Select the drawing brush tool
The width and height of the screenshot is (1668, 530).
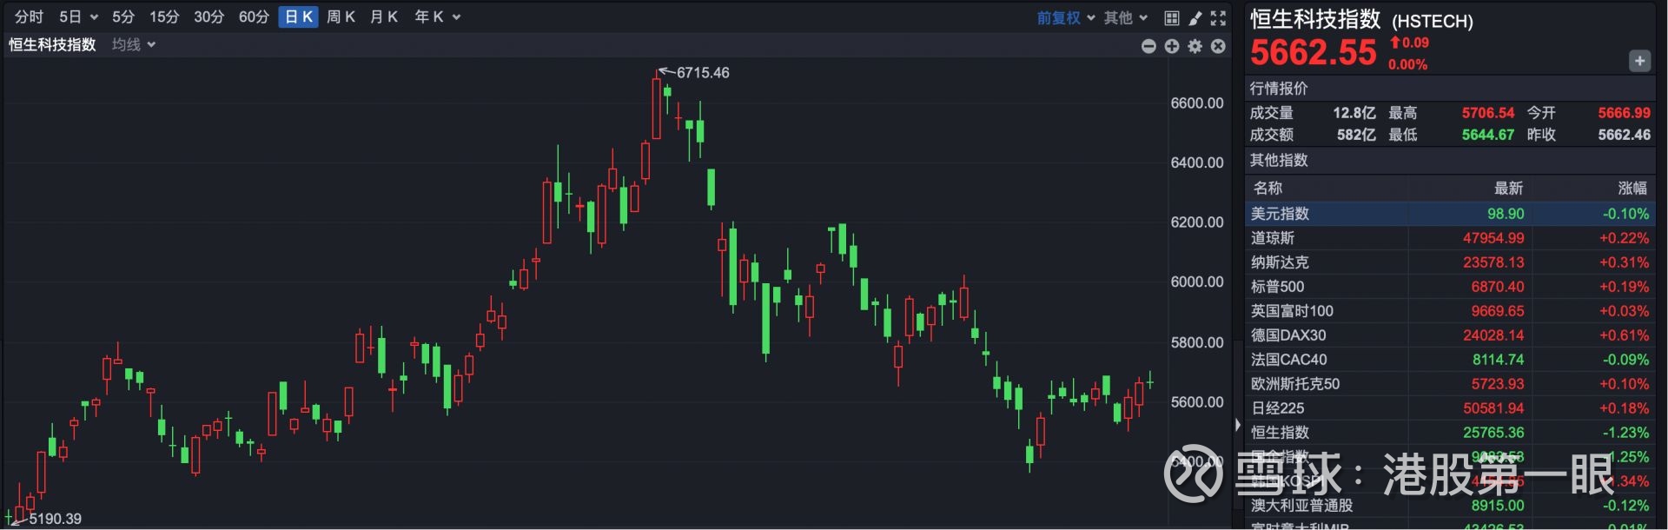click(1195, 17)
